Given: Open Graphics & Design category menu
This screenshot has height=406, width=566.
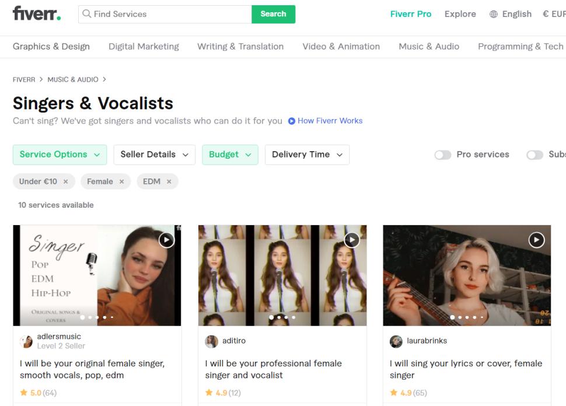Looking at the screenshot, I should point(51,47).
